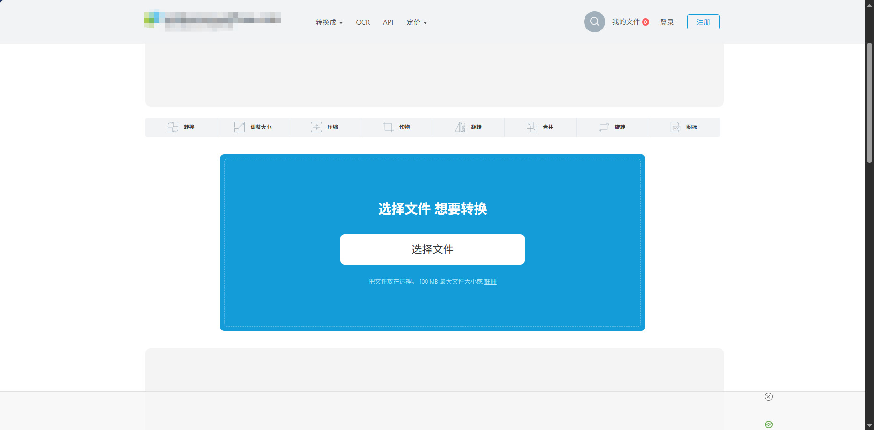Open the search icon in the header
This screenshot has height=430, width=874.
click(x=594, y=21)
